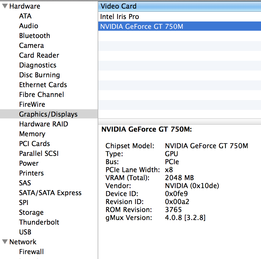Open the Bluetooth hardware entry
The image size is (261, 259).
point(35,36)
